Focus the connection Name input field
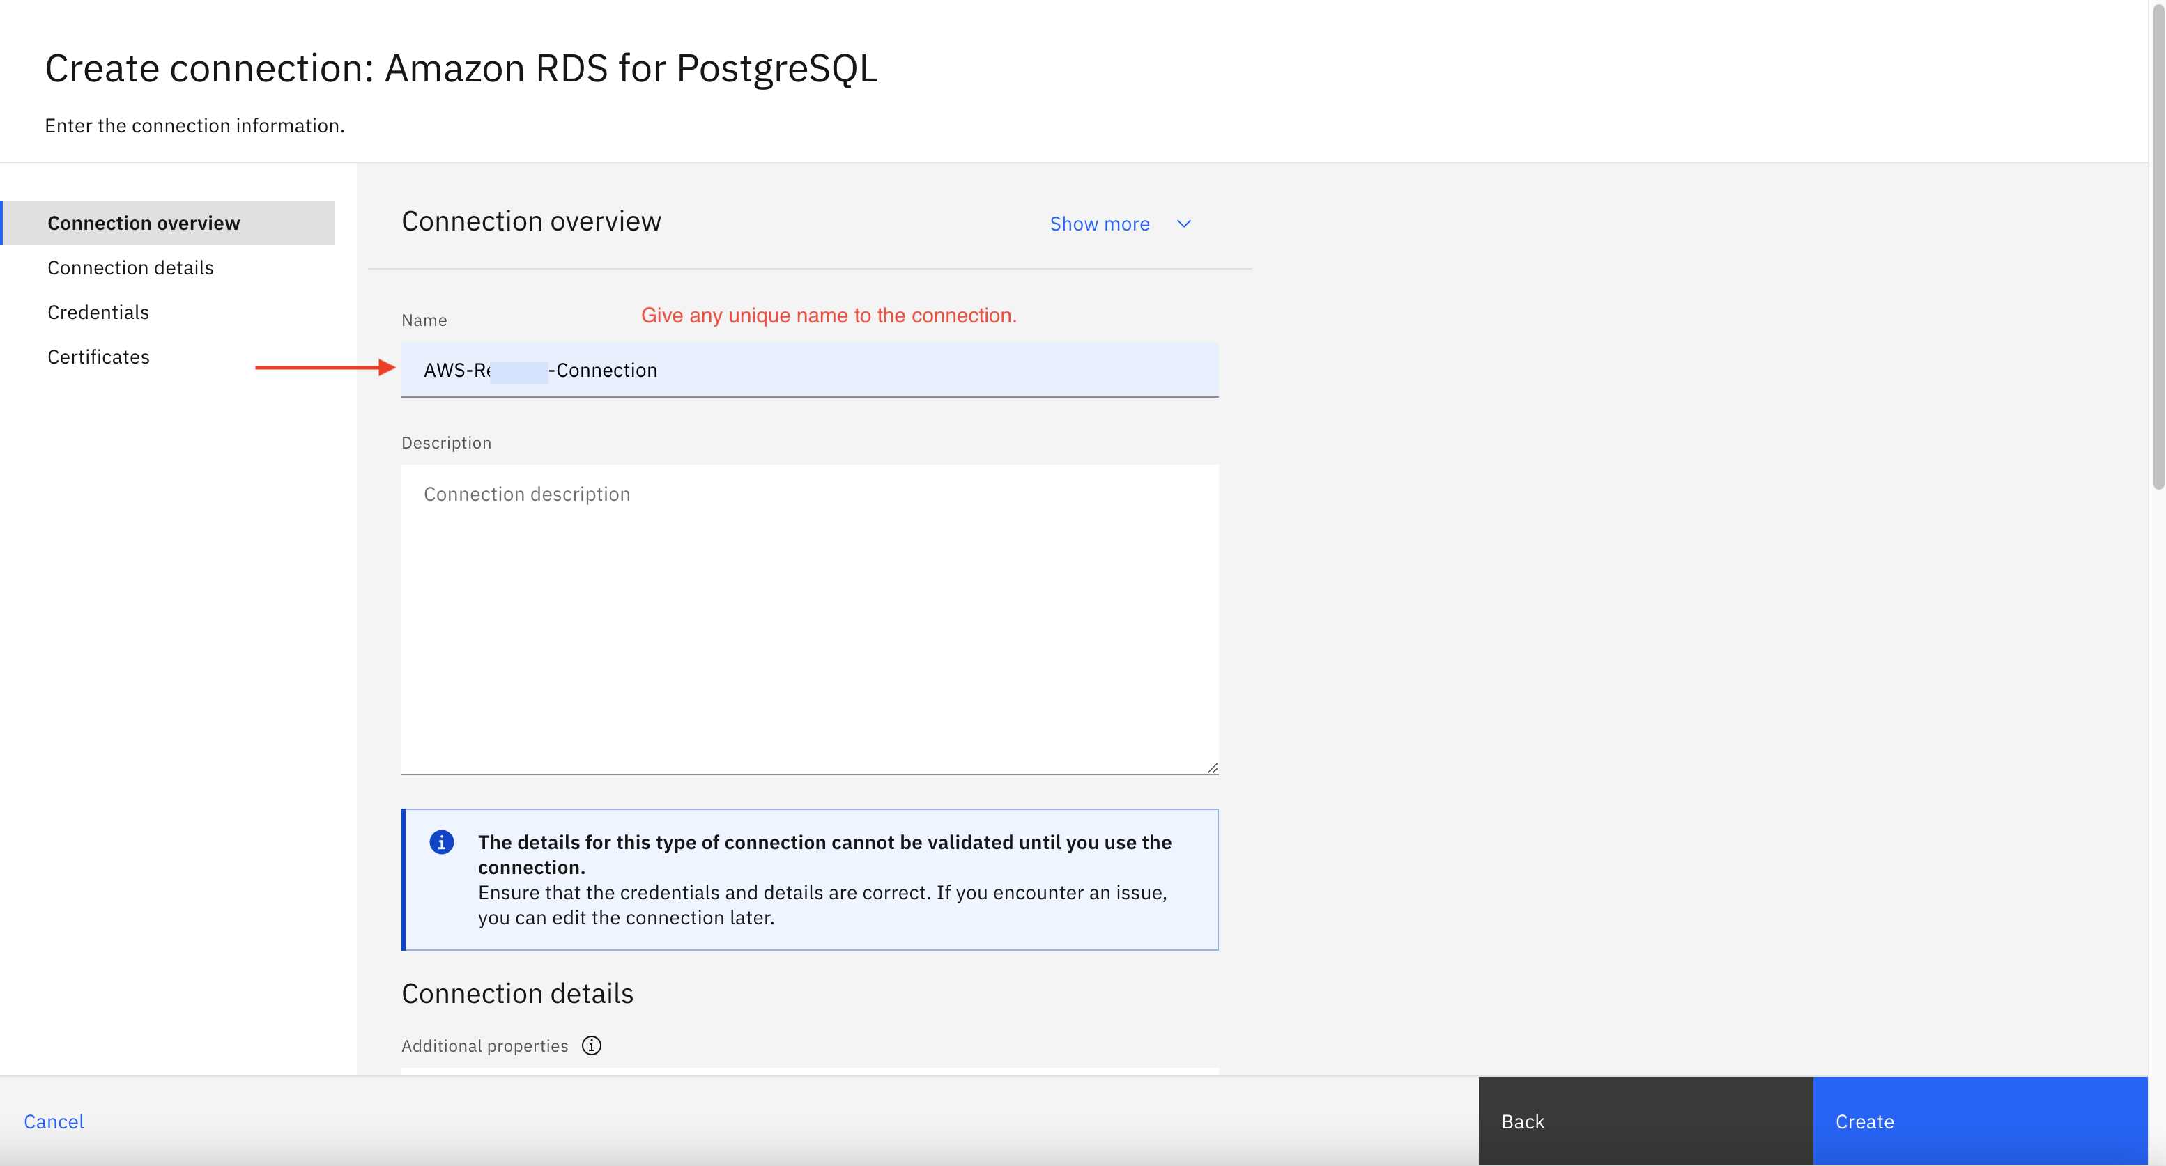2166x1166 pixels. pos(809,370)
